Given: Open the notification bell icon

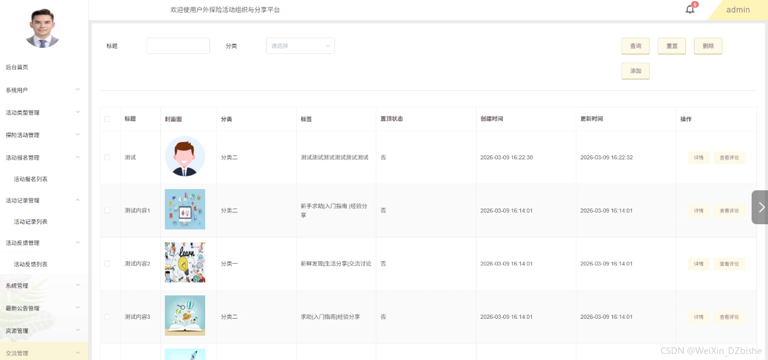Looking at the screenshot, I should click(x=690, y=9).
